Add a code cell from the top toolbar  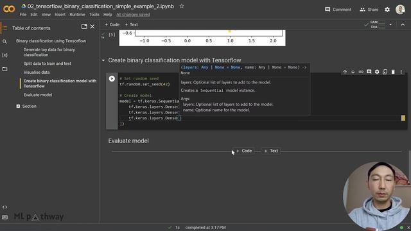tap(112, 24)
